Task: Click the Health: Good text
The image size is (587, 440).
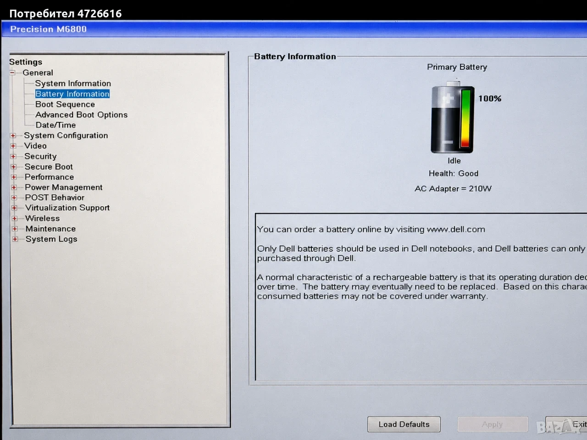Action: coord(454,174)
